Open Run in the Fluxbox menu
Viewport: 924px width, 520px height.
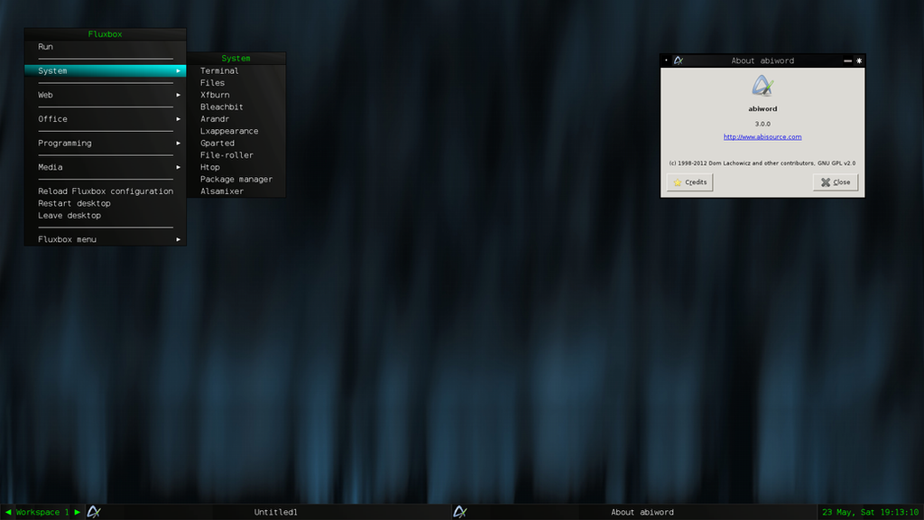pos(105,47)
